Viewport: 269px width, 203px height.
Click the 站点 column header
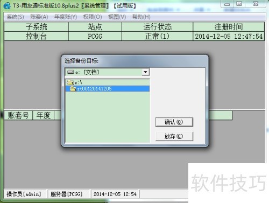click(x=95, y=27)
